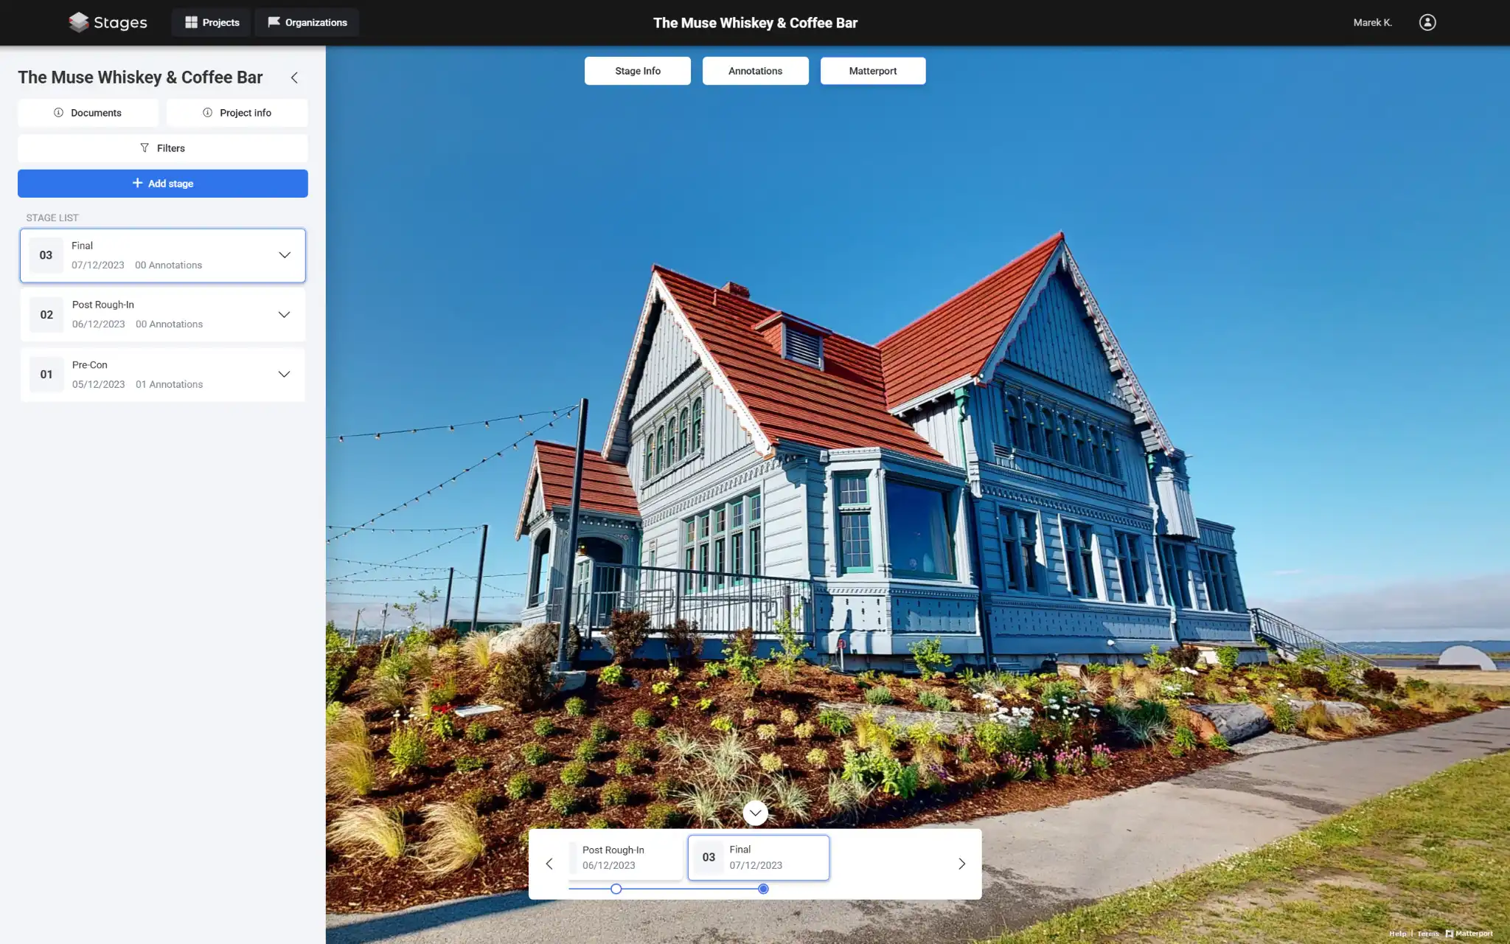Click the Final stage timeline marker
Viewport: 1510px width, 944px height.
763,889
